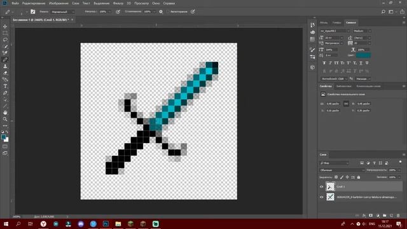407x229 pixels.
Task: Select the Pen tool
Action: coord(5,93)
